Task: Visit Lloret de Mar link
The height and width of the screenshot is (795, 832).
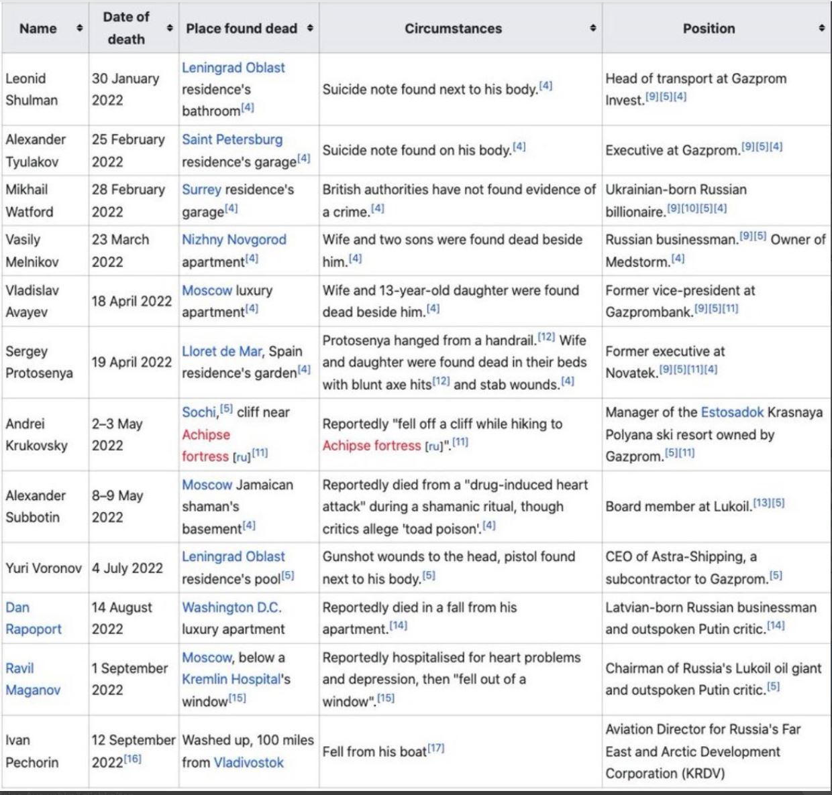Action: click(x=222, y=351)
